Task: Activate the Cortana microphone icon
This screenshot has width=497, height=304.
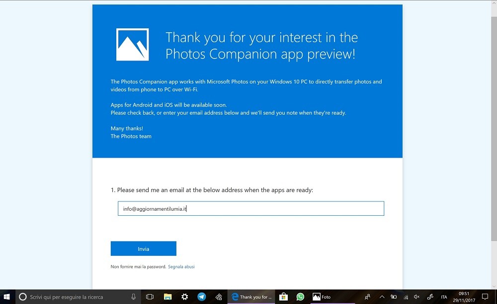Action: pyautogui.click(x=133, y=297)
